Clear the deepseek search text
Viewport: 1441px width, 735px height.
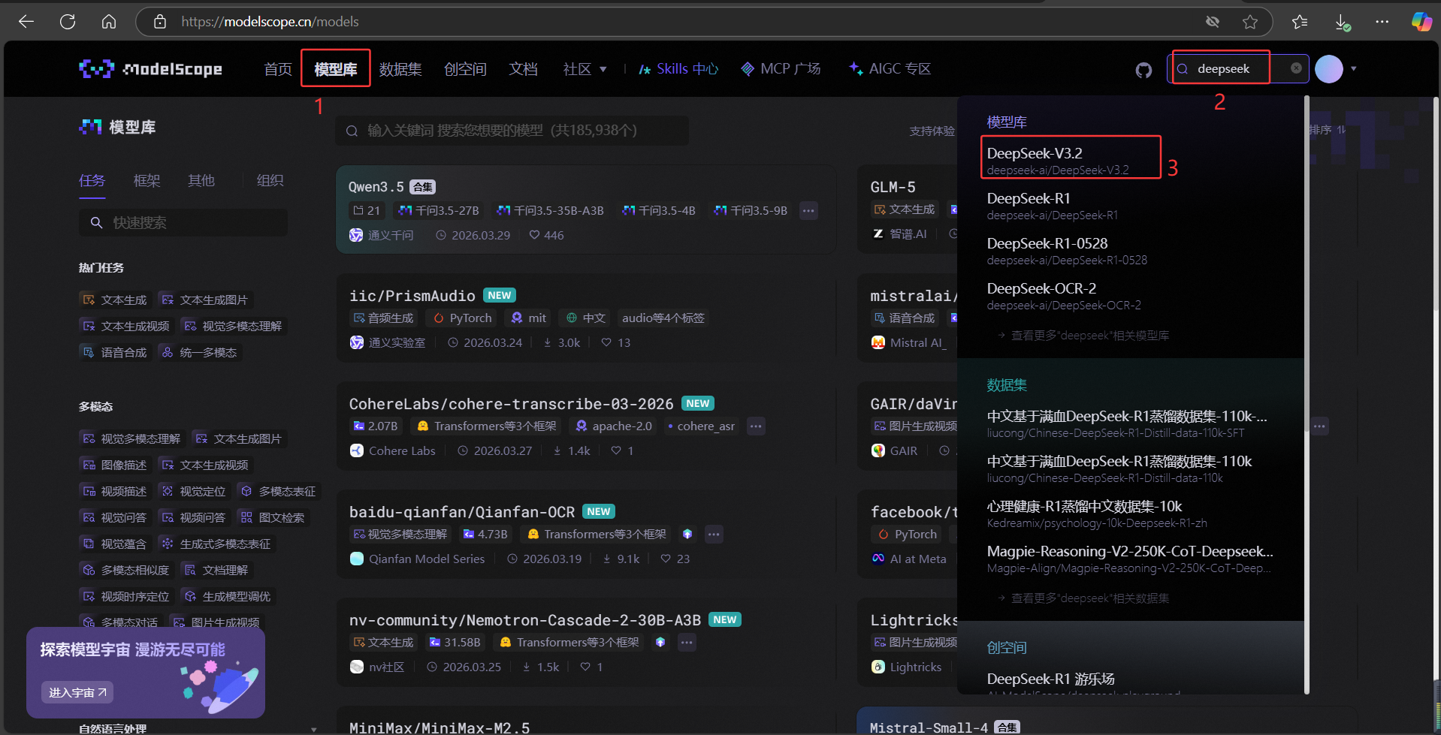1296,68
